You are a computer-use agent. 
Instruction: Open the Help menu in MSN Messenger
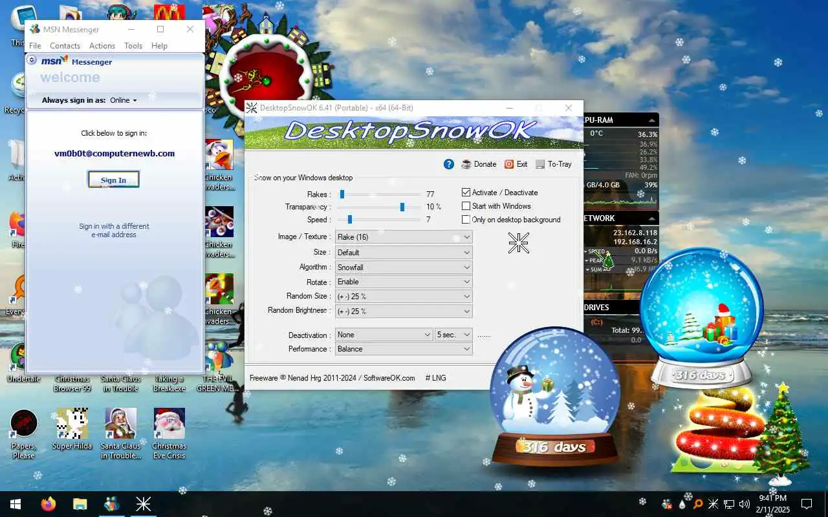click(x=159, y=46)
